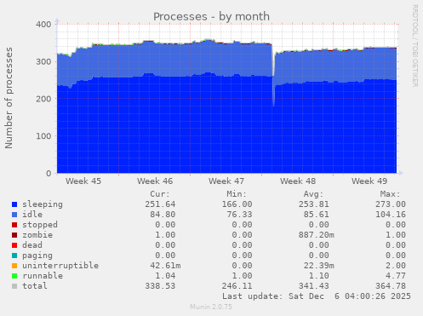Click runnable current value 1.04
This screenshot has height=316, width=423.
point(165,276)
